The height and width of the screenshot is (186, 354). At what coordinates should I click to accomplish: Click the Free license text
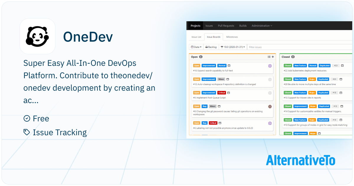click(41, 118)
